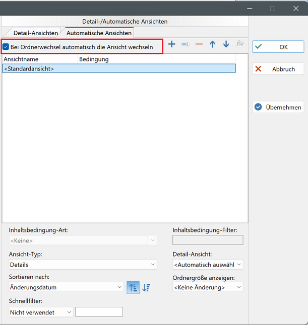Click the red minus icon to remove view

click(x=199, y=44)
